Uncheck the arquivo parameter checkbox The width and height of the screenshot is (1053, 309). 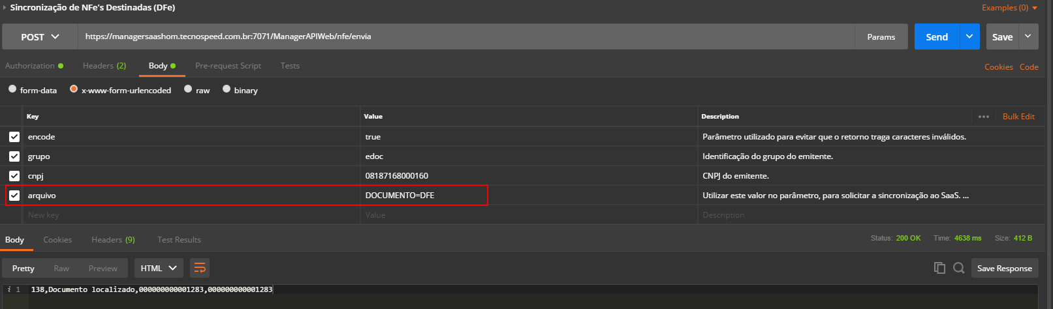14,196
